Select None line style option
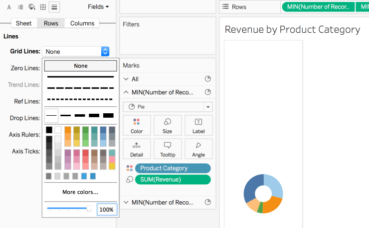The width and height of the screenshot is (369, 228). point(80,66)
